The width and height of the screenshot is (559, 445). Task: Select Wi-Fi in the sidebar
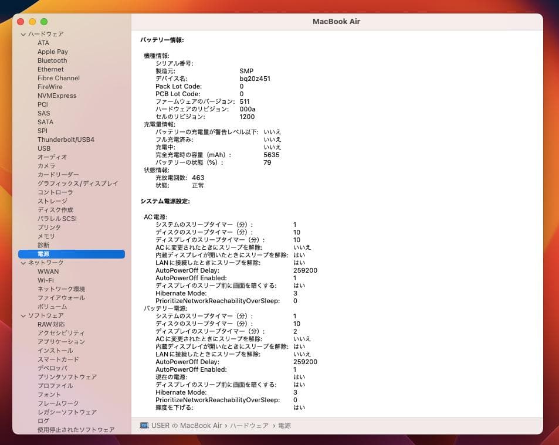tap(46, 280)
